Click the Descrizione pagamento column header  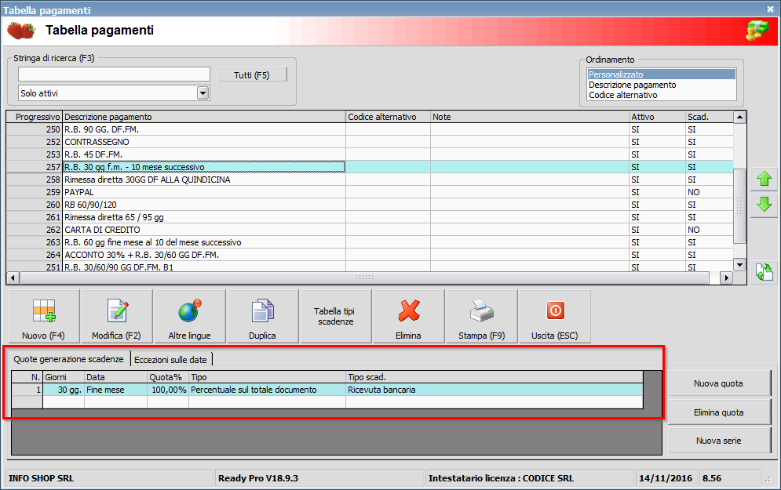(204, 117)
